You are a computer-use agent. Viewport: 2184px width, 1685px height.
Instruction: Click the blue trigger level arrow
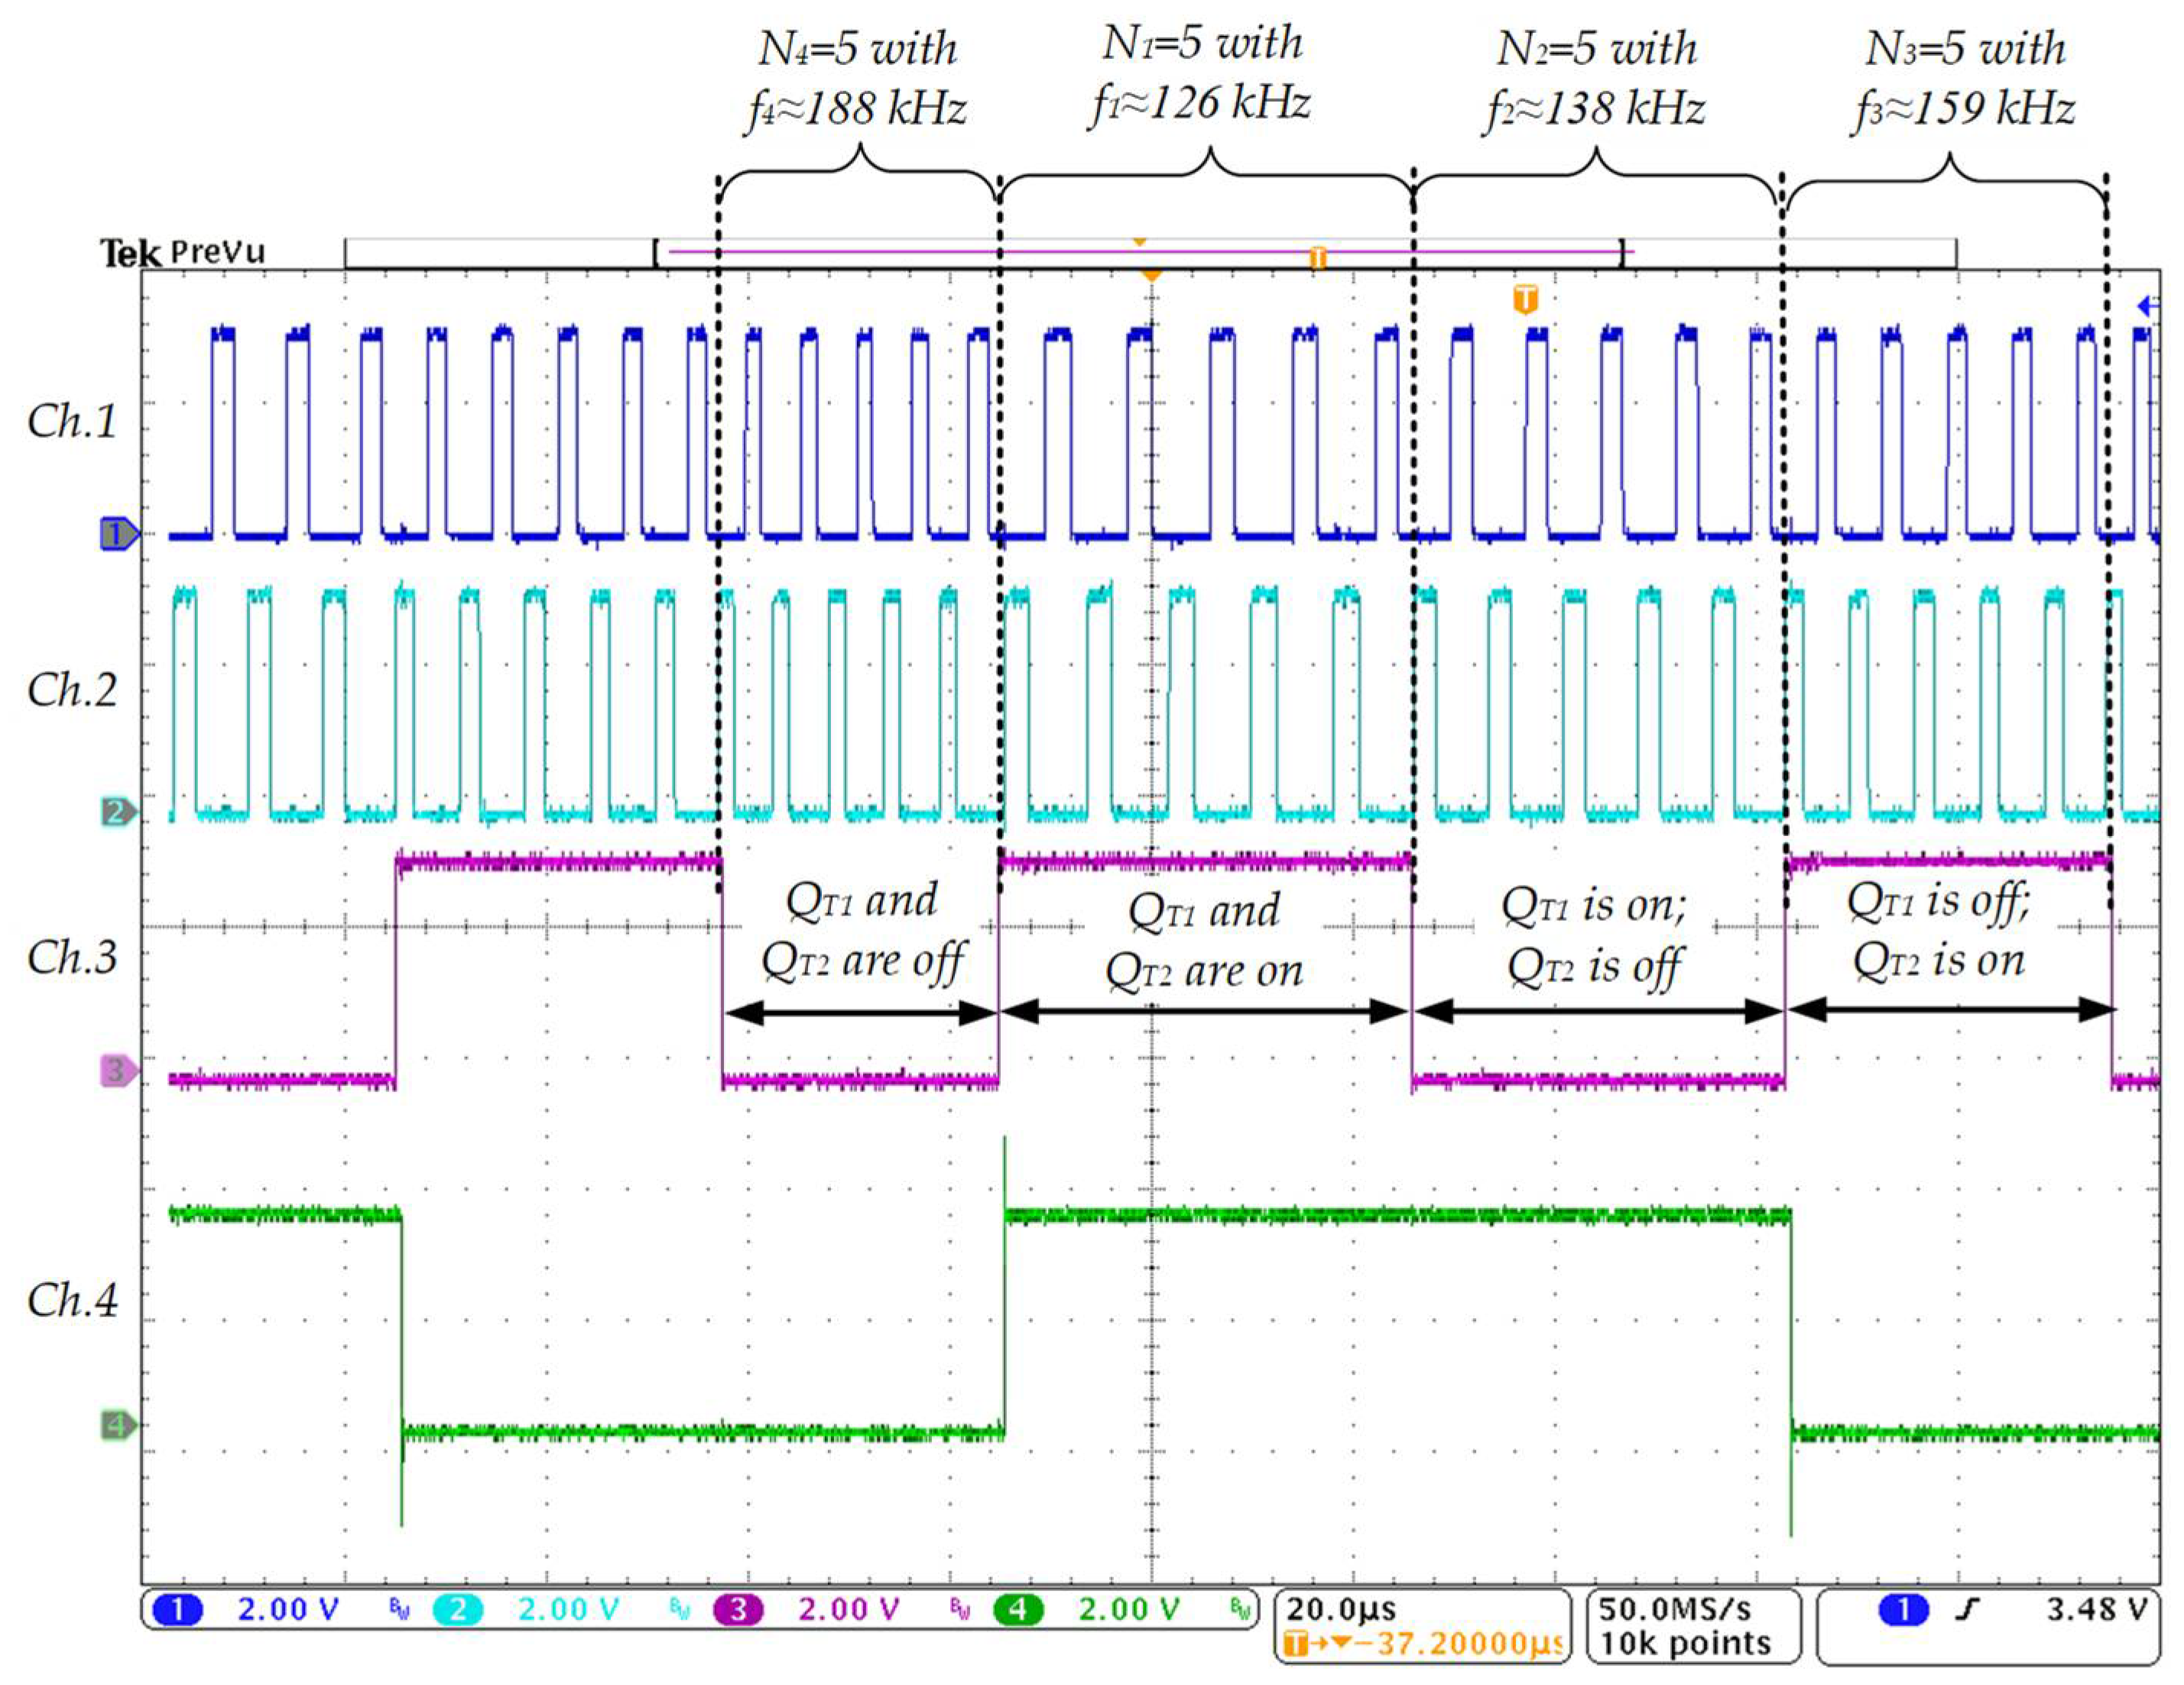click(2146, 306)
